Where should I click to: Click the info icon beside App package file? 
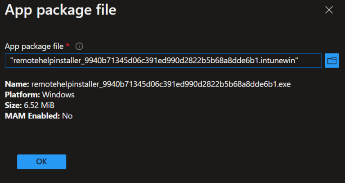tap(79, 46)
